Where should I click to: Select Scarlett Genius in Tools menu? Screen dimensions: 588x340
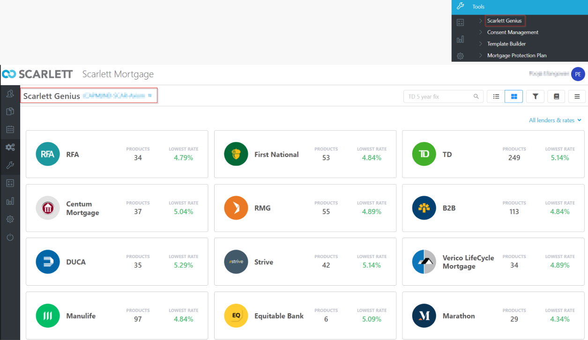click(504, 21)
